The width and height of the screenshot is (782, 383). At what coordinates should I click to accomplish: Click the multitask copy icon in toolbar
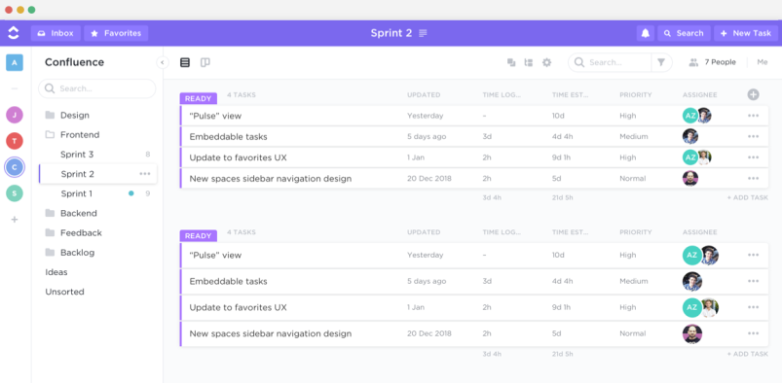pyautogui.click(x=511, y=62)
